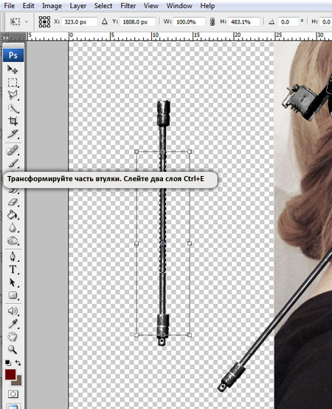
Task: Select the Move tool
Action: click(x=13, y=70)
